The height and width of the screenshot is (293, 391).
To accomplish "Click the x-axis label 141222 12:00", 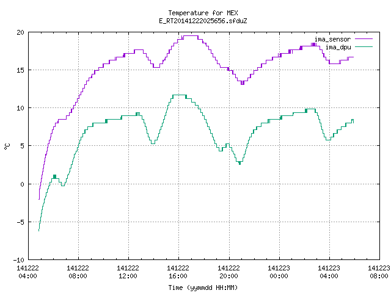I will coord(128,272).
